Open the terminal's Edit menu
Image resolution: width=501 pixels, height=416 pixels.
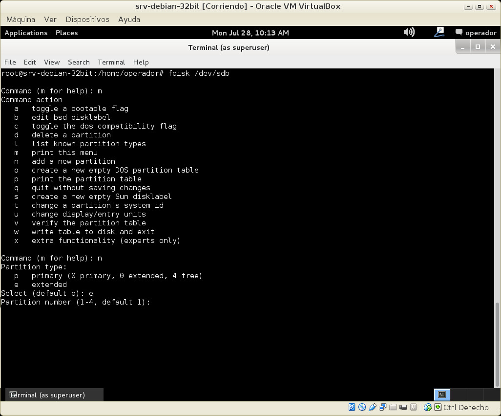(30, 62)
